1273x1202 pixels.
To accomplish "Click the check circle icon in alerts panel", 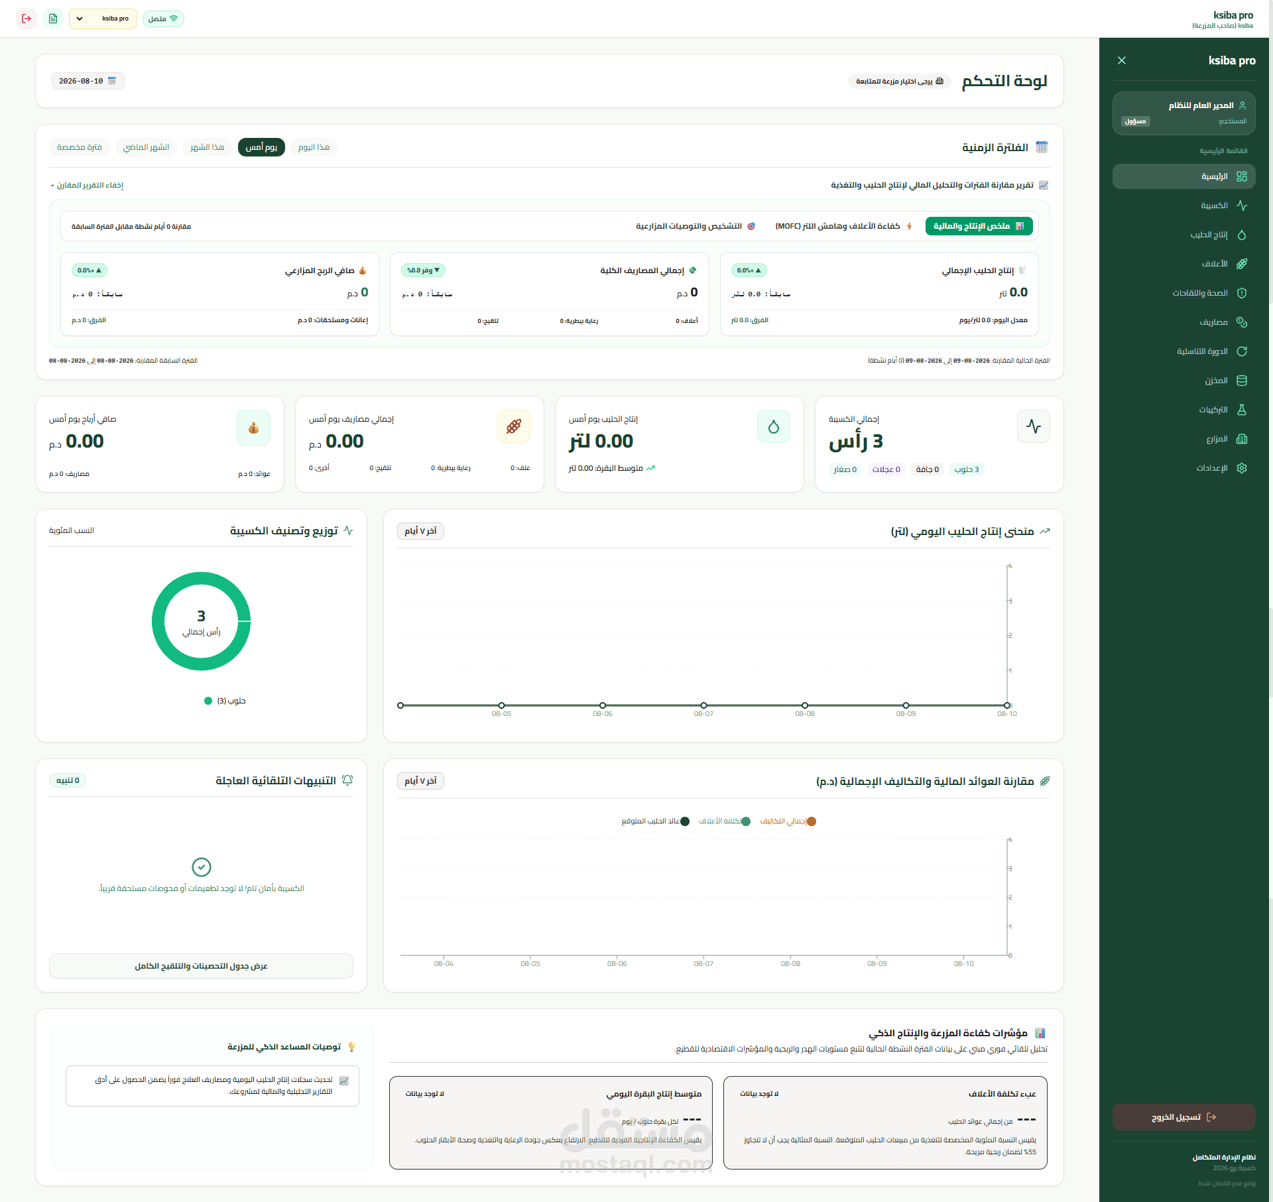I will pos(201,867).
